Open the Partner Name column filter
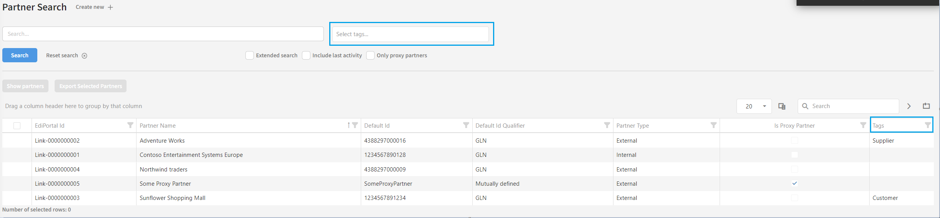The height and width of the screenshot is (218, 940). click(355, 125)
